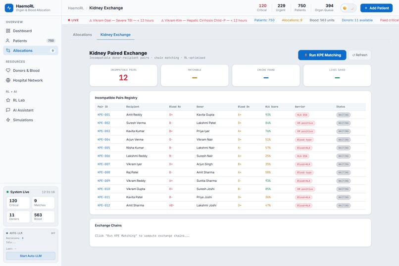Viewport: 399px width, 266px height.
Task: Open the Simulations page
Action: pyautogui.click(x=31, y=120)
